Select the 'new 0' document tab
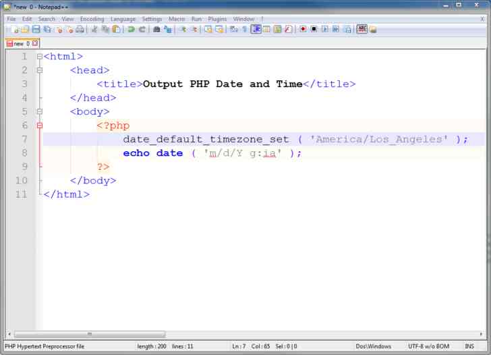The height and width of the screenshot is (355, 491). [22, 43]
